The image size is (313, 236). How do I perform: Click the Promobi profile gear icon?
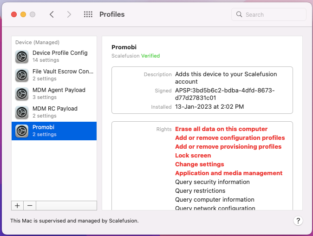(x=22, y=131)
